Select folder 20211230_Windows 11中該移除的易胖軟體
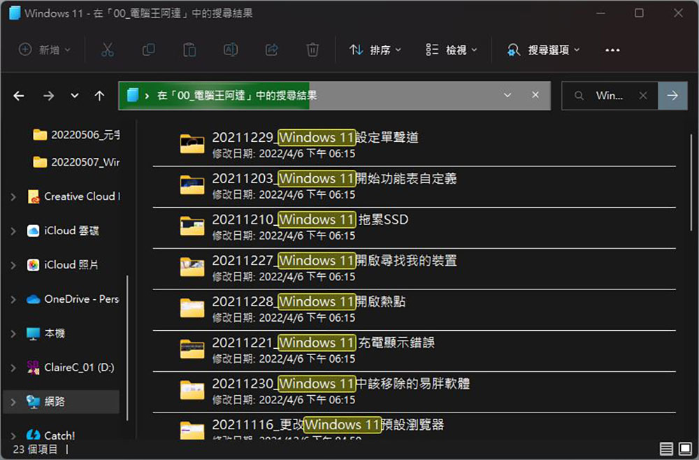This screenshot has width=699, height=460. tap(414, 391)
